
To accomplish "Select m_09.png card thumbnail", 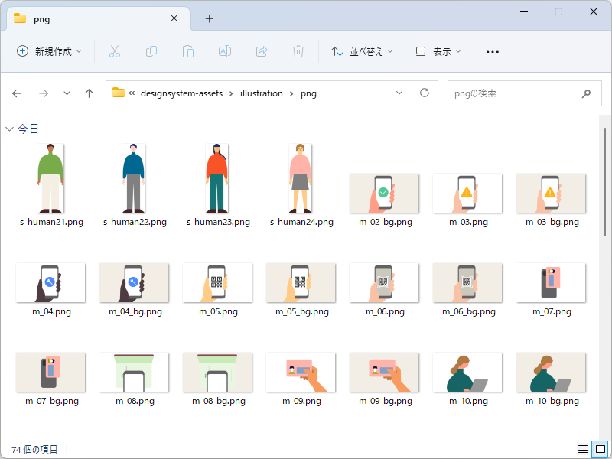I will click(301, 372).
